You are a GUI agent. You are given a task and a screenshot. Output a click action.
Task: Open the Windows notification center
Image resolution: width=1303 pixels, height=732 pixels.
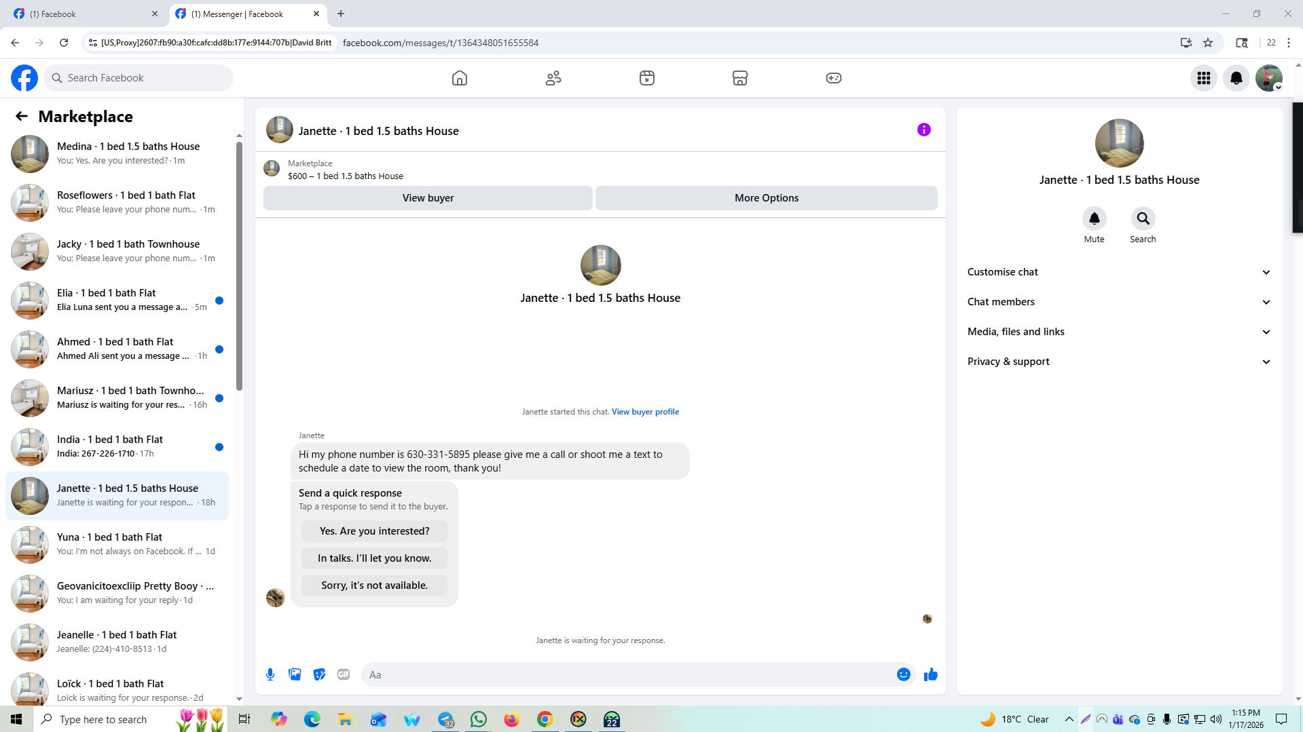(x=1281, y=719)
